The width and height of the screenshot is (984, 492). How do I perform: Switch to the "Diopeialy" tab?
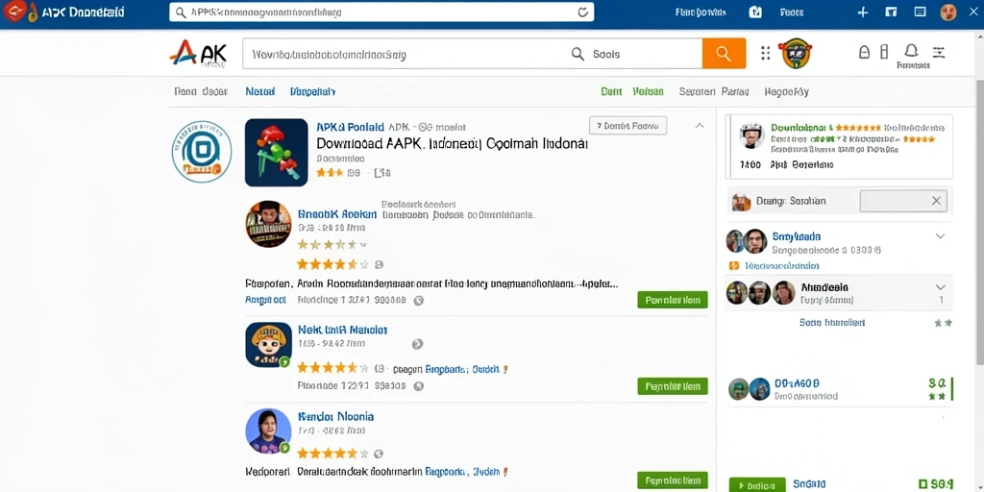click(312, 91)
